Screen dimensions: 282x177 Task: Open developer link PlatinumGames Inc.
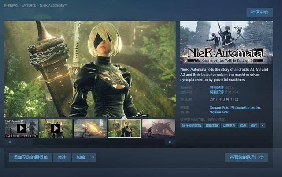pos(246,108)
